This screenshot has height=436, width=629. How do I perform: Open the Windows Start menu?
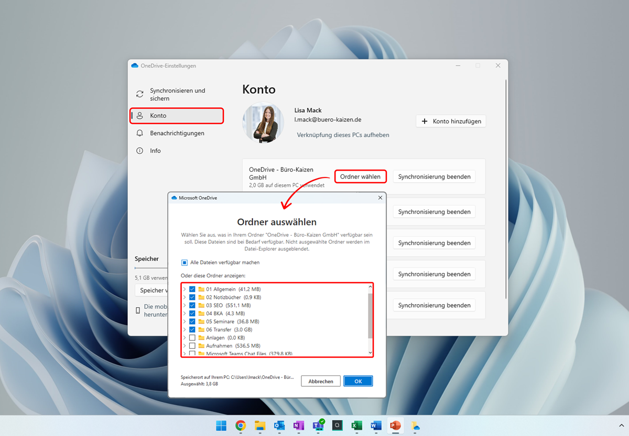pos(222,426)
